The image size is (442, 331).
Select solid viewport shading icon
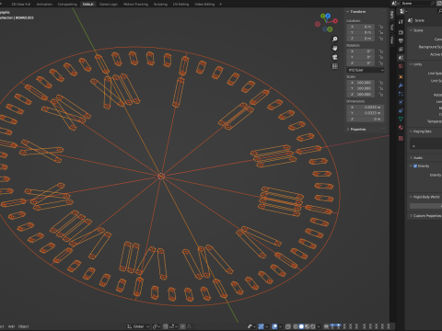pos(301,326)
